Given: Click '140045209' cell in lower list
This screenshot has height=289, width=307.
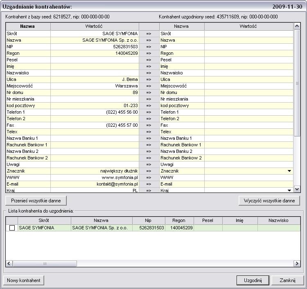Looking at the screenshot, I should click(180, 228).
